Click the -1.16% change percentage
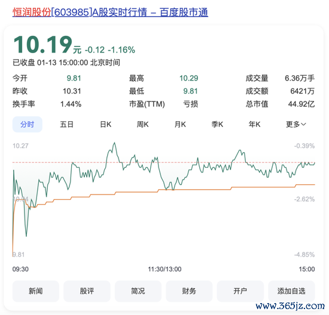The width and height of the screenshot is (329, 315). click(121, 50)
